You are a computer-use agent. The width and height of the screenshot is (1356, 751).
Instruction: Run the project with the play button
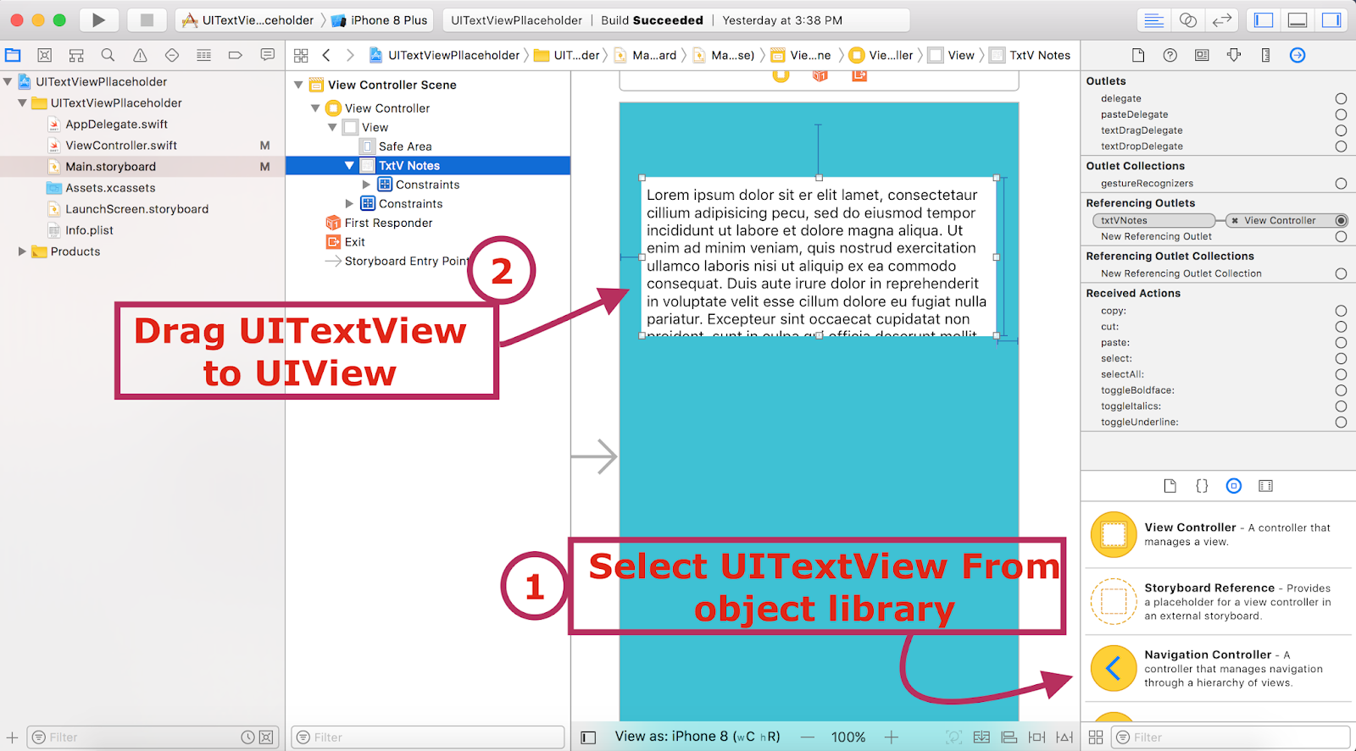(98, 19)
